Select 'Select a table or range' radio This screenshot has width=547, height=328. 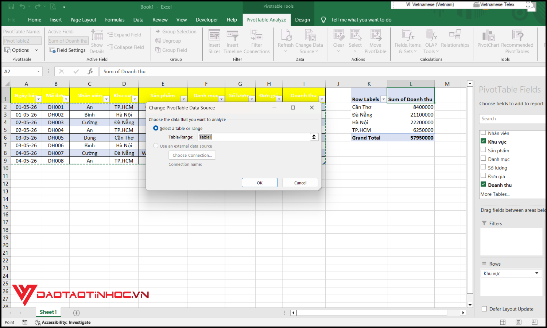tap(156, 128)
